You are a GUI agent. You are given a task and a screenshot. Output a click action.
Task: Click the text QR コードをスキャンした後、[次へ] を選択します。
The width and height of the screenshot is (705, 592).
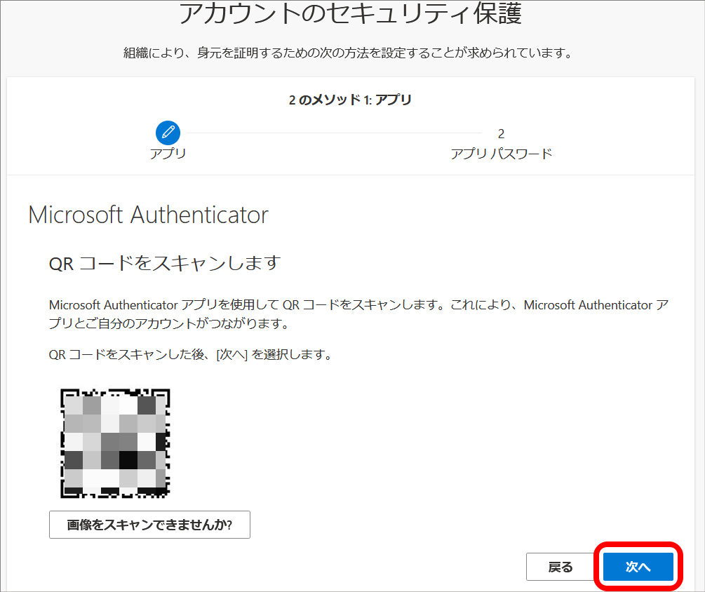(191, 355)
